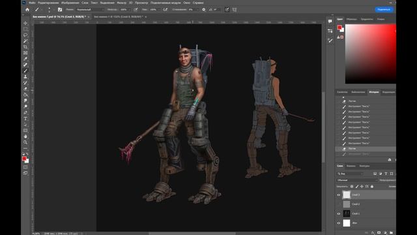This screenshot has height=235, width=417.
Task: Switch to the Контуры tab
Action: [364, 166]
